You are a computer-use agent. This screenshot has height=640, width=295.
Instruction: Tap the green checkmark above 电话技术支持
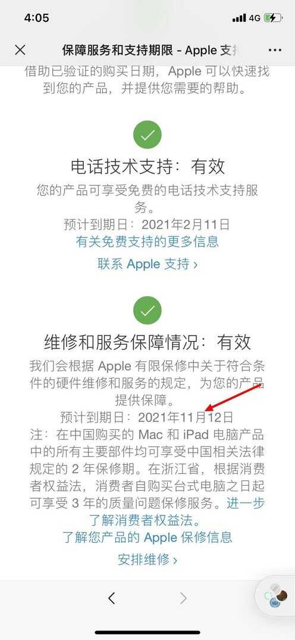(147, 135)
